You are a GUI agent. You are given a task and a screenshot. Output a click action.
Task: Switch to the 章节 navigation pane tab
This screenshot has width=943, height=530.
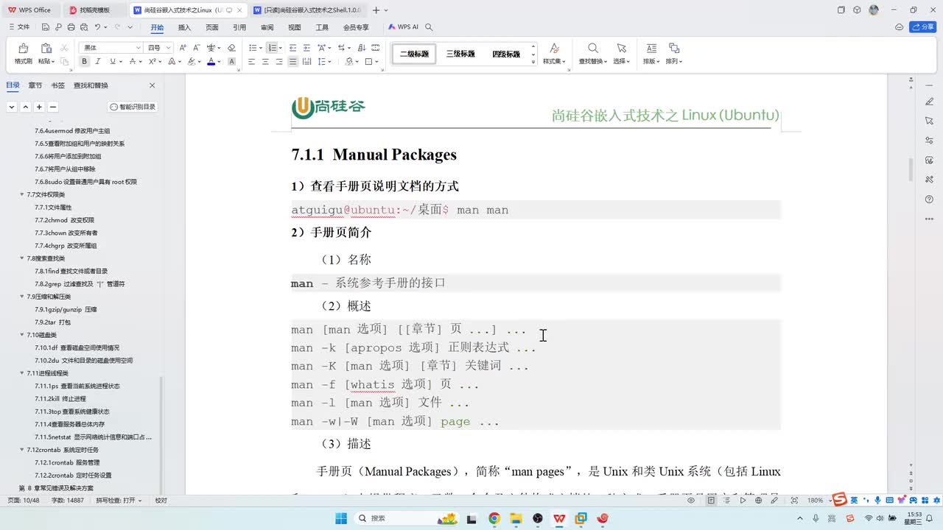[35, 85]
